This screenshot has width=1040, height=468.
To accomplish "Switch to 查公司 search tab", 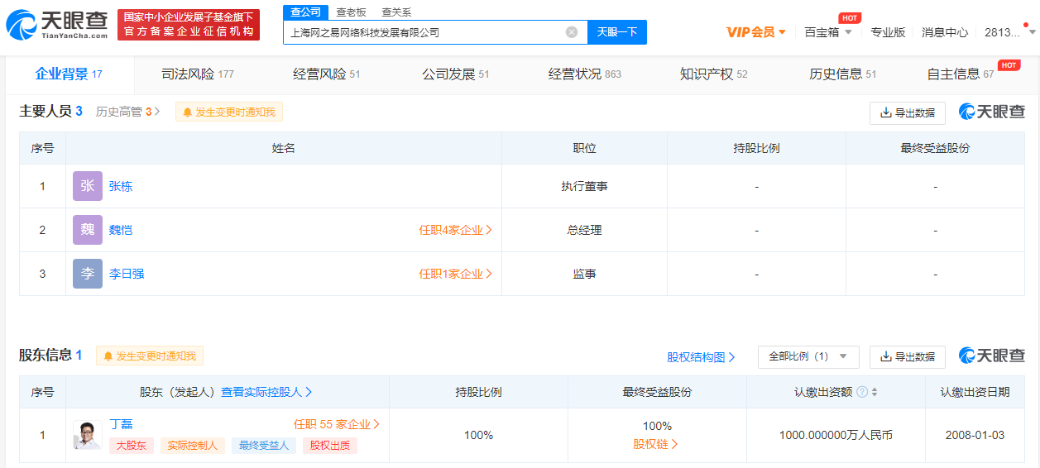I will tap(305, 12).
